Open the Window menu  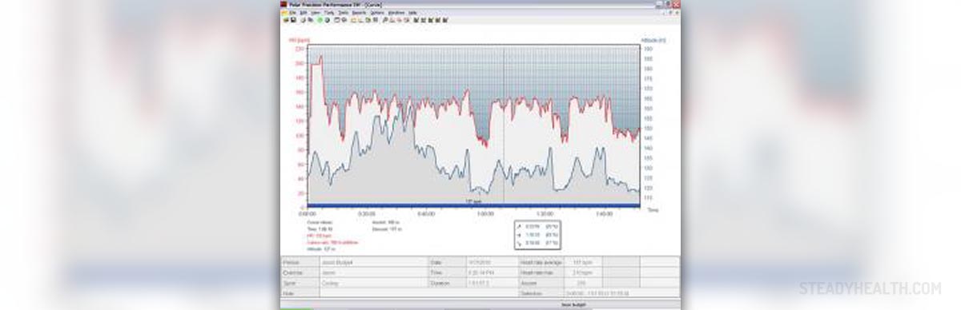coord(396,13)
